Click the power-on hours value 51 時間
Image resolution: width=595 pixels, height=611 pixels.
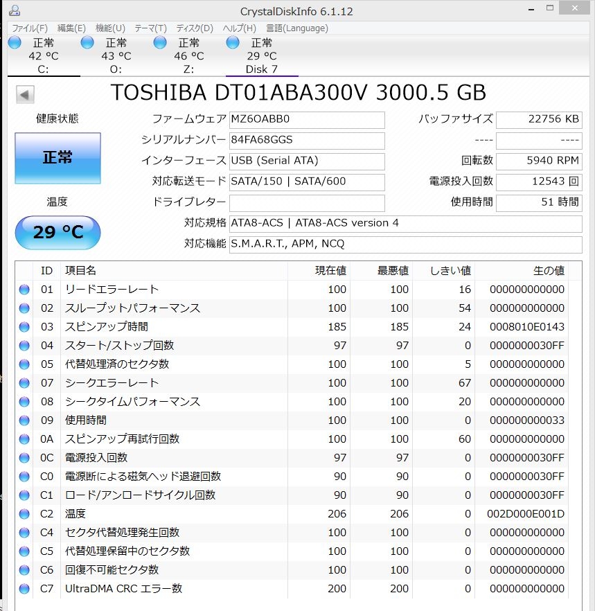point(539,202)
